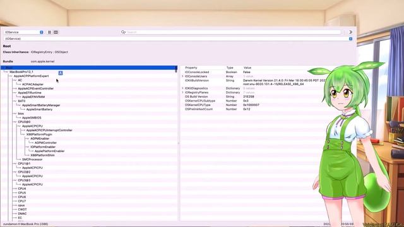Click IORegistryEntry in class inheritance
Viewport: 404px width, 227px height.
click(42, 52)
